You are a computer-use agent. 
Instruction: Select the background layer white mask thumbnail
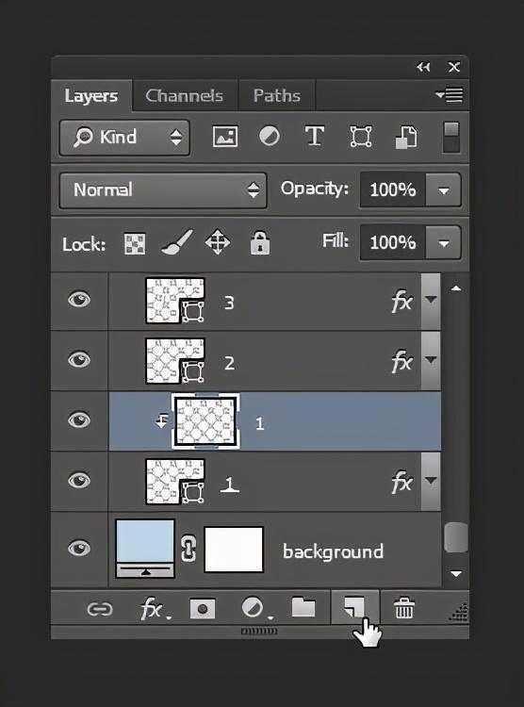point(234,550)
